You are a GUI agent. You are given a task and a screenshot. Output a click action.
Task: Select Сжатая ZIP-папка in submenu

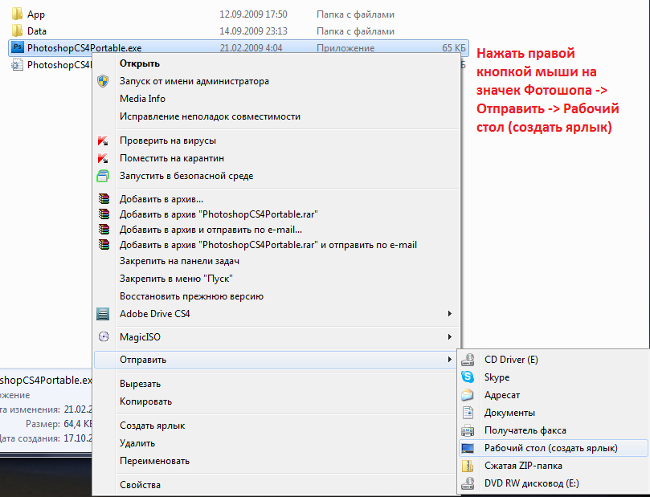(523, 466)
